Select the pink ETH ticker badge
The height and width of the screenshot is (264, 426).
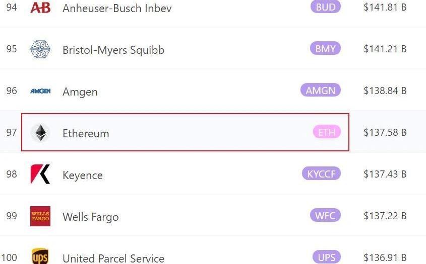[x=327, y=132]
